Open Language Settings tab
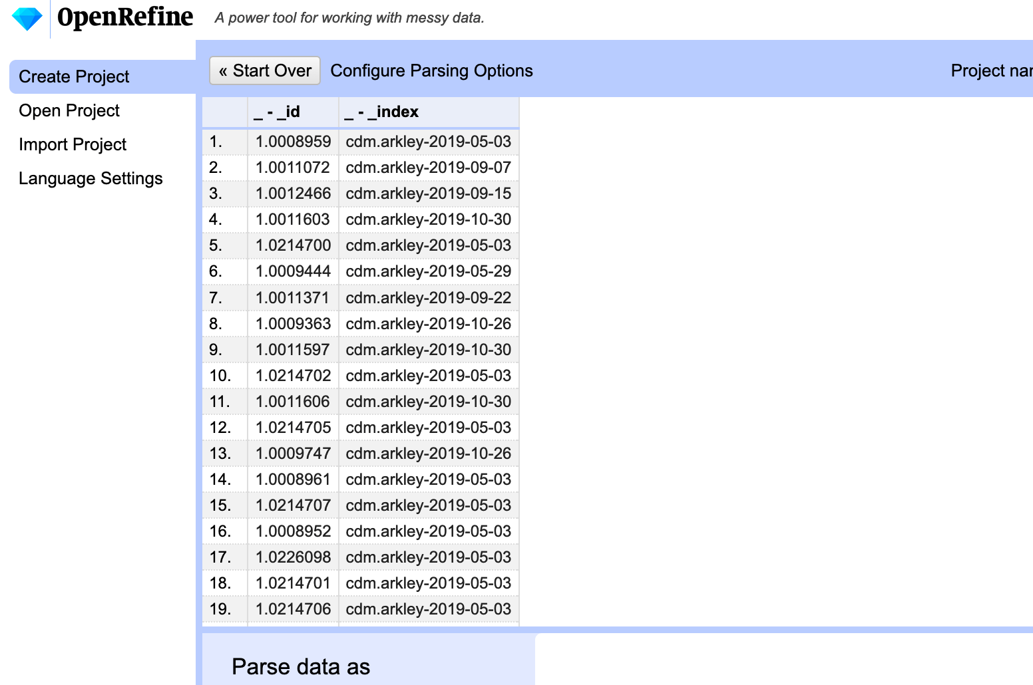 [91, 178]
